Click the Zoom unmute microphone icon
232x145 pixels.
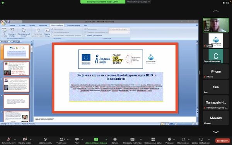9,139
